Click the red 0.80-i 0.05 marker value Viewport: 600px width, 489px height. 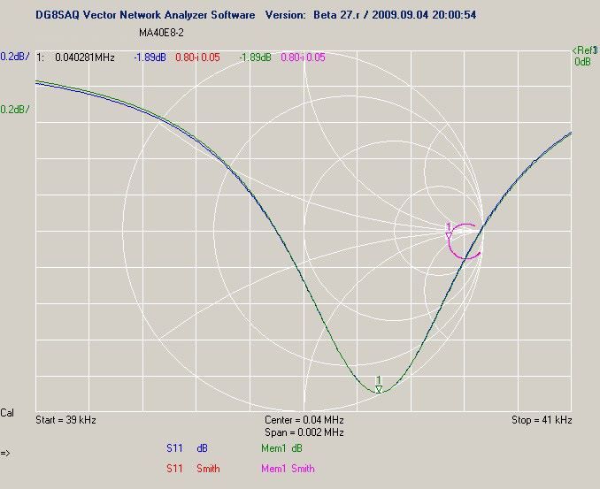tap(197, 57)
